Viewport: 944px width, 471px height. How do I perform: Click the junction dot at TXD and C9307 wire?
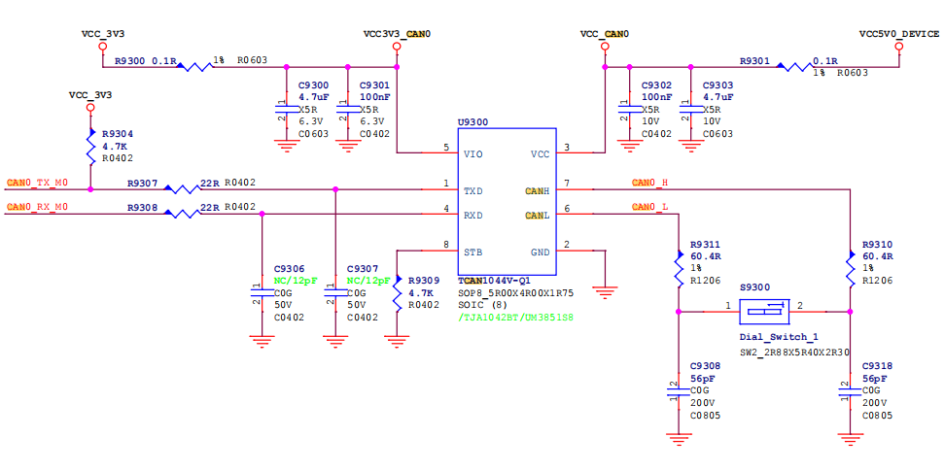pos(335,188)
